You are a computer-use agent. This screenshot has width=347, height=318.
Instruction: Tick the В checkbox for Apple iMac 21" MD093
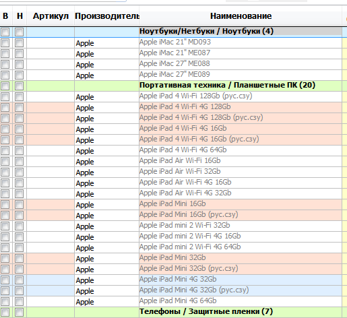click(5, 42)
